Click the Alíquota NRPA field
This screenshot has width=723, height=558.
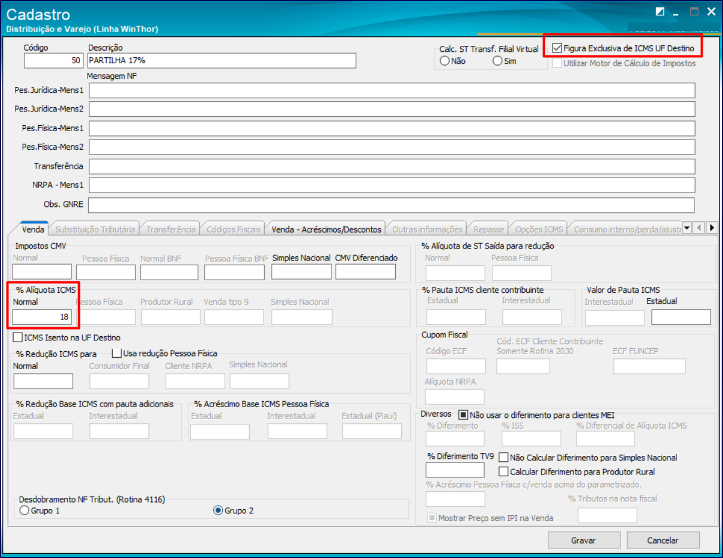click(x=455, y=397)
